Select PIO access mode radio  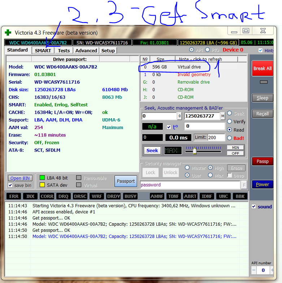207,50
